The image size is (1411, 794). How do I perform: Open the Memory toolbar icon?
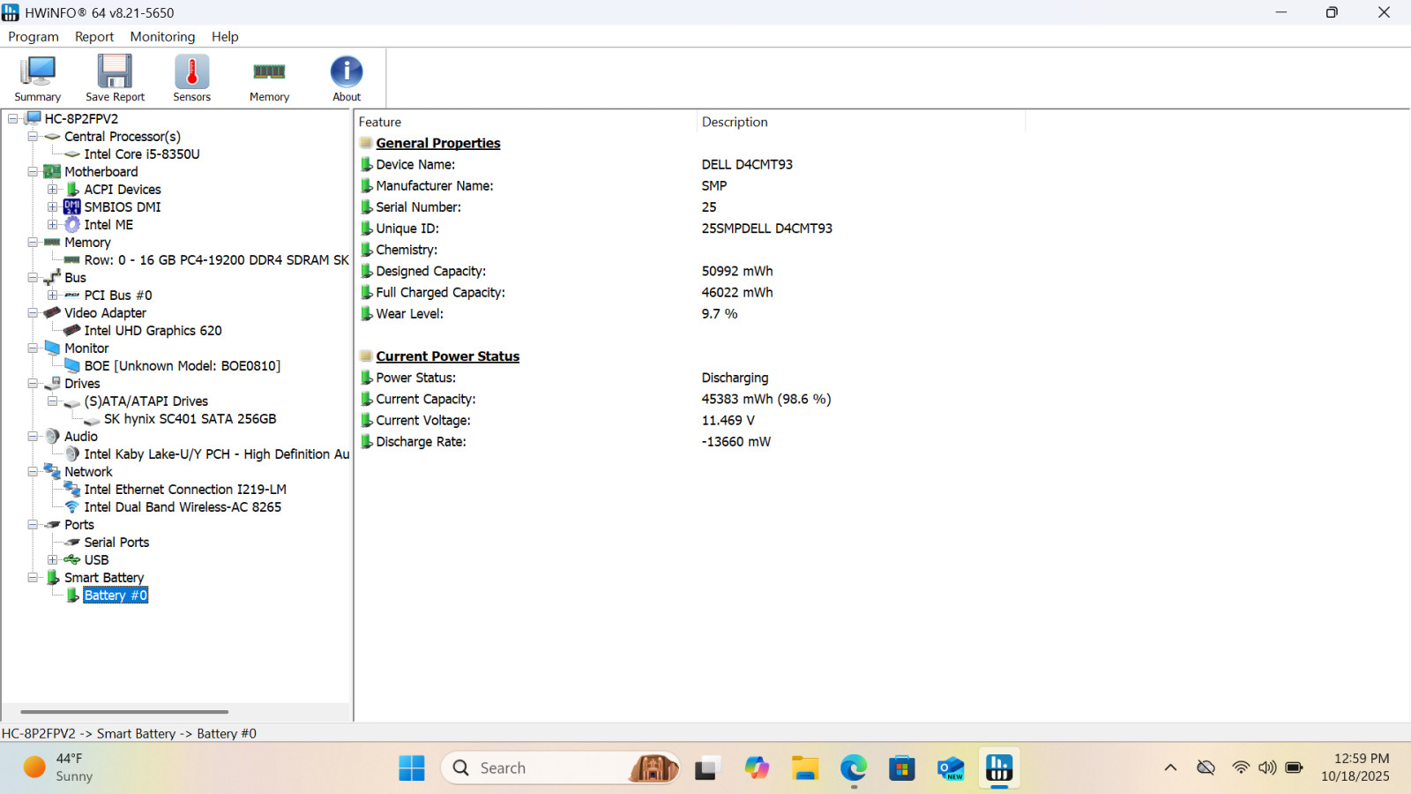(269, 79)
